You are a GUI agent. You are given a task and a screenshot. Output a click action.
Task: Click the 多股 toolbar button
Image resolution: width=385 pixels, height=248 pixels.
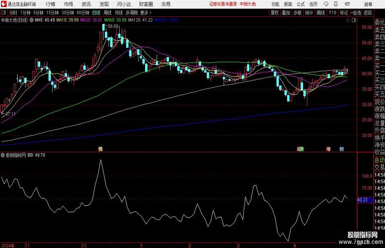[x=297, y=13]
